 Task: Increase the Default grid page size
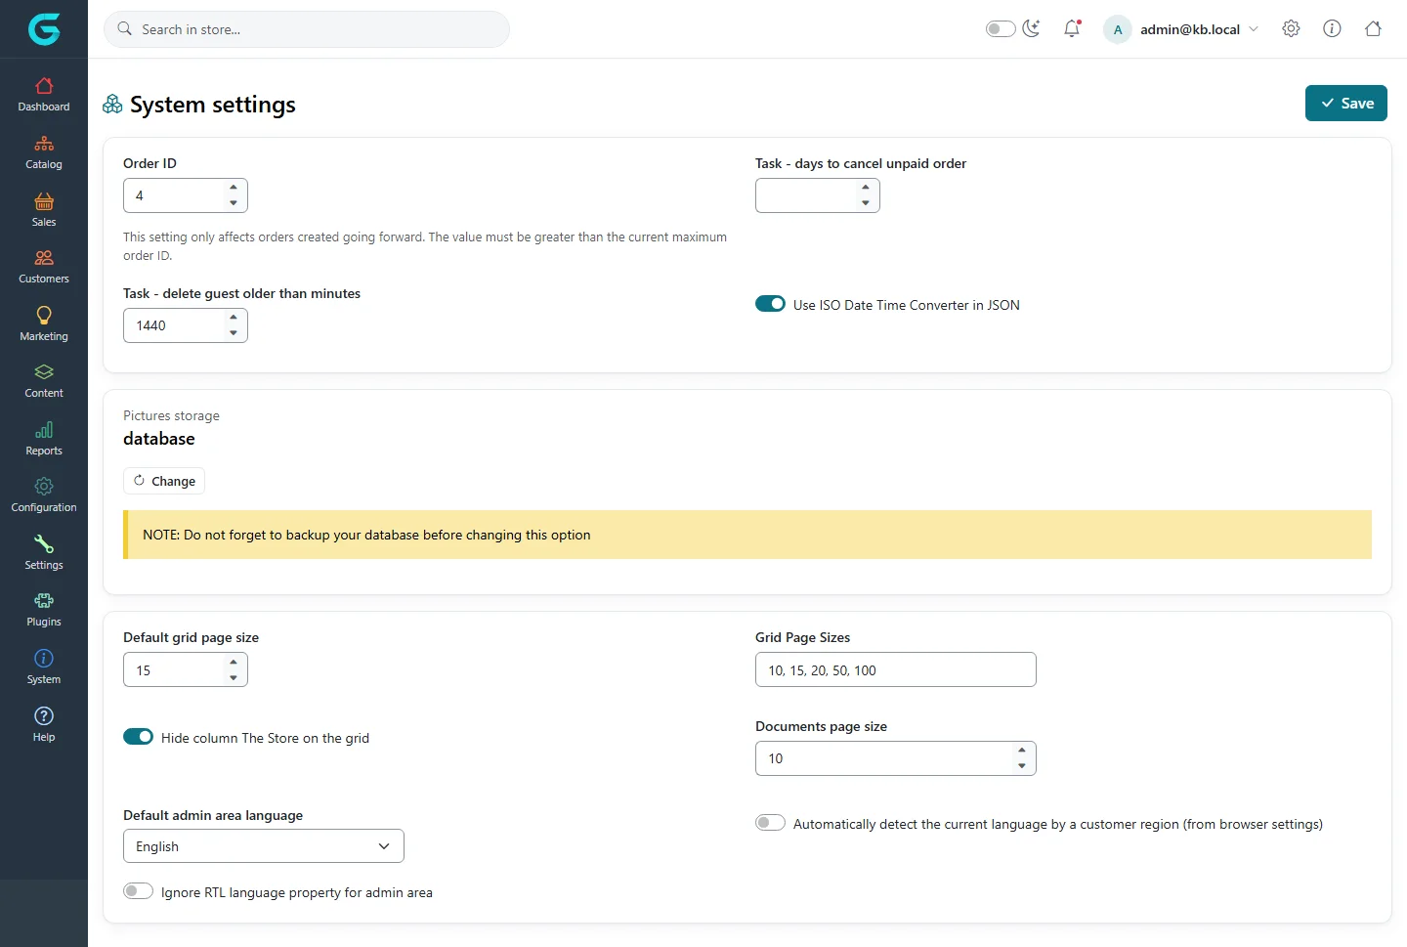(234, 662)
